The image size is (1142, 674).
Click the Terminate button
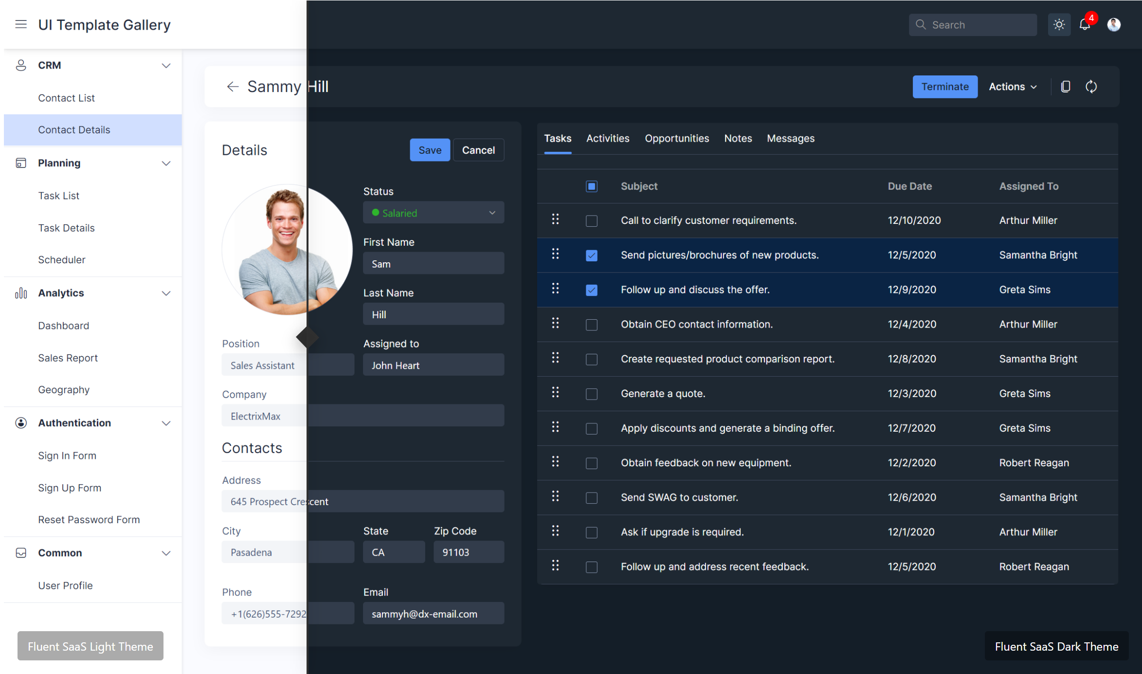tap(944, 87)
